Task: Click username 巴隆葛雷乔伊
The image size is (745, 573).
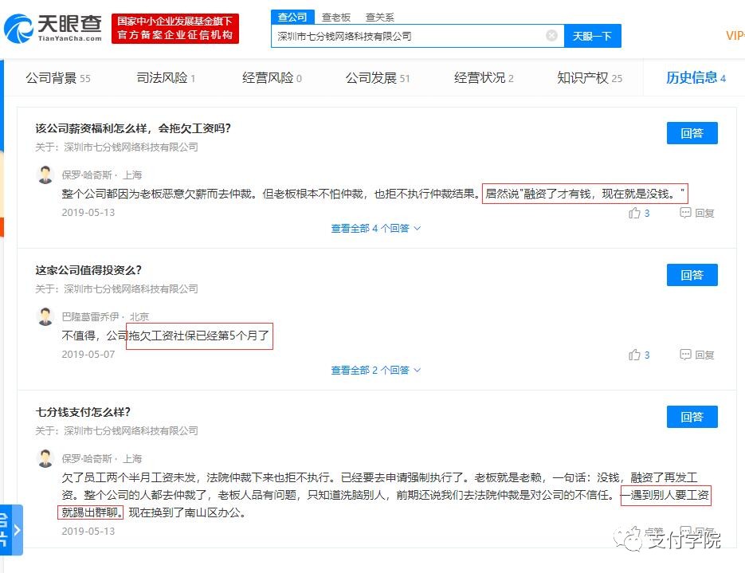Action: (90, 317)
